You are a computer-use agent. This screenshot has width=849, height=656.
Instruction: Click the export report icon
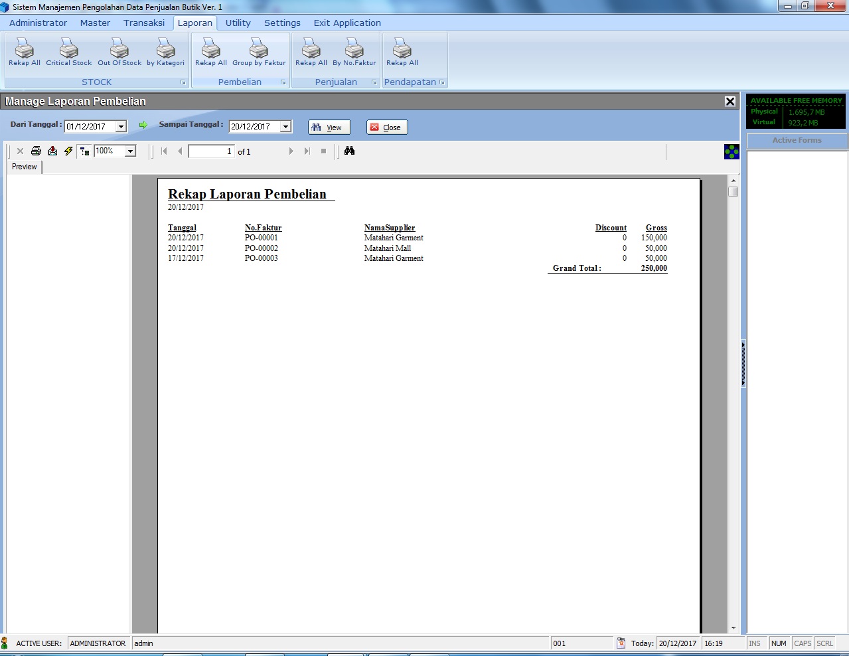[x=52, y=151]
